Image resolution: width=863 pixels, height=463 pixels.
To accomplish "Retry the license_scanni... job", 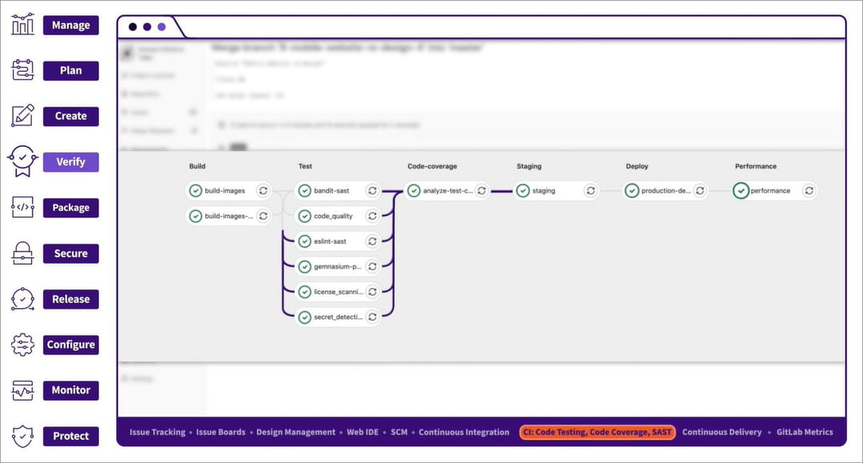I will (372, 292).
